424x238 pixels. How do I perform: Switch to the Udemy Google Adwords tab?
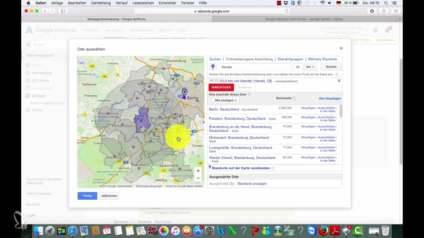[x=304, y=19]
